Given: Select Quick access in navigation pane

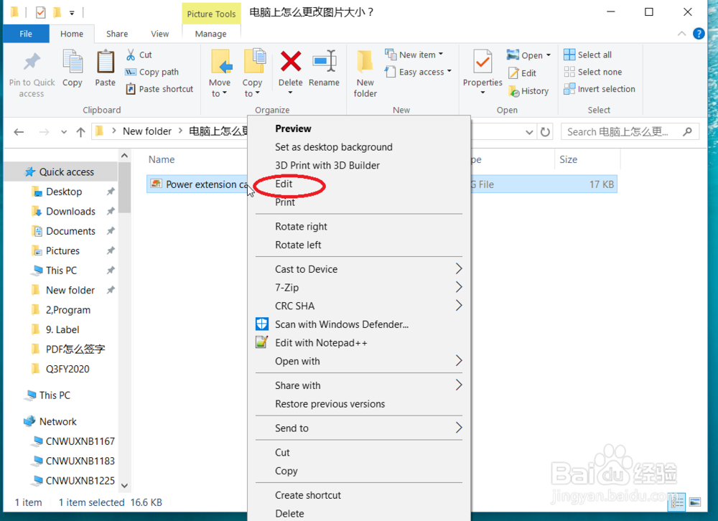Looking at the screenshot, I should click(66, 172).
